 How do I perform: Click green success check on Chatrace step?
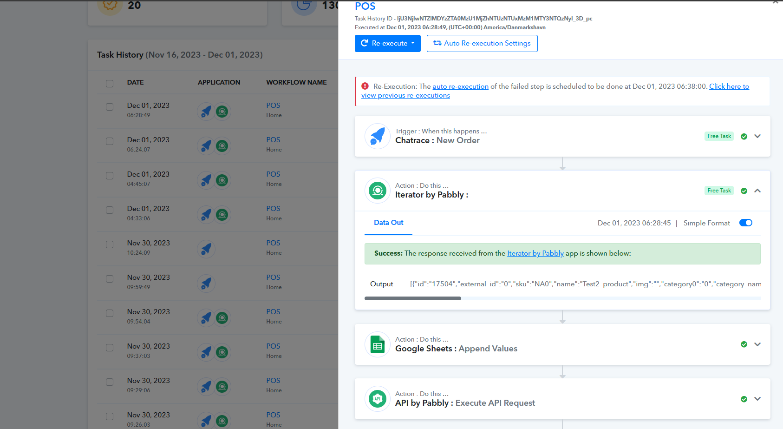click(744, 136)
